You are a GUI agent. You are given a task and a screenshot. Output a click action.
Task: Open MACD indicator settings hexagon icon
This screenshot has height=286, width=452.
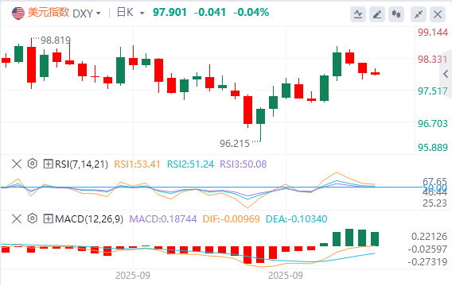(x=33, y=218)
